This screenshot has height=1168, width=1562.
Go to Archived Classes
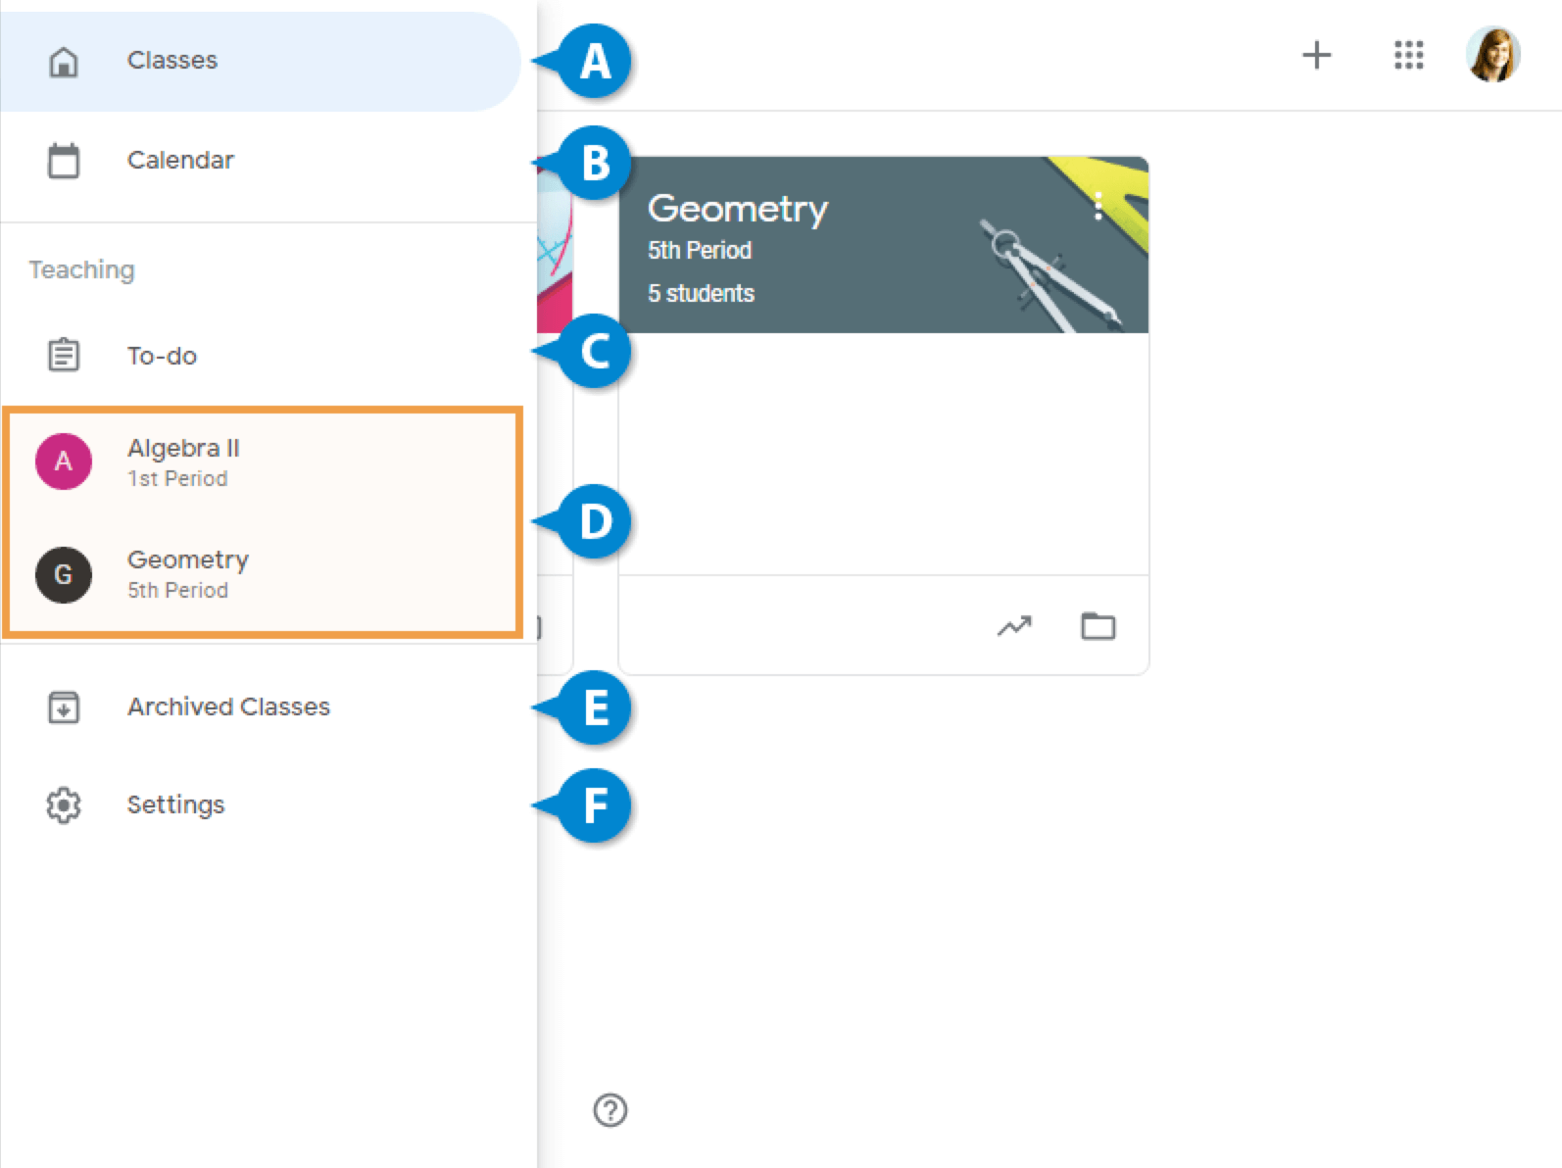point(228,706)
